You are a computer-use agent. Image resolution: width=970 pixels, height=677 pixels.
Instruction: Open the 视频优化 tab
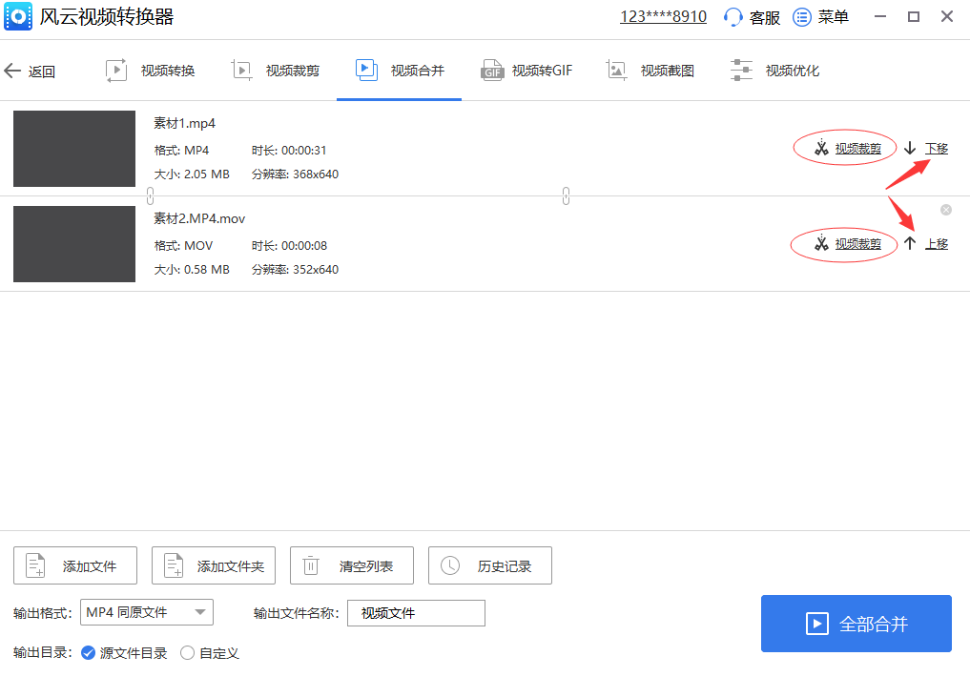point(774,71)
